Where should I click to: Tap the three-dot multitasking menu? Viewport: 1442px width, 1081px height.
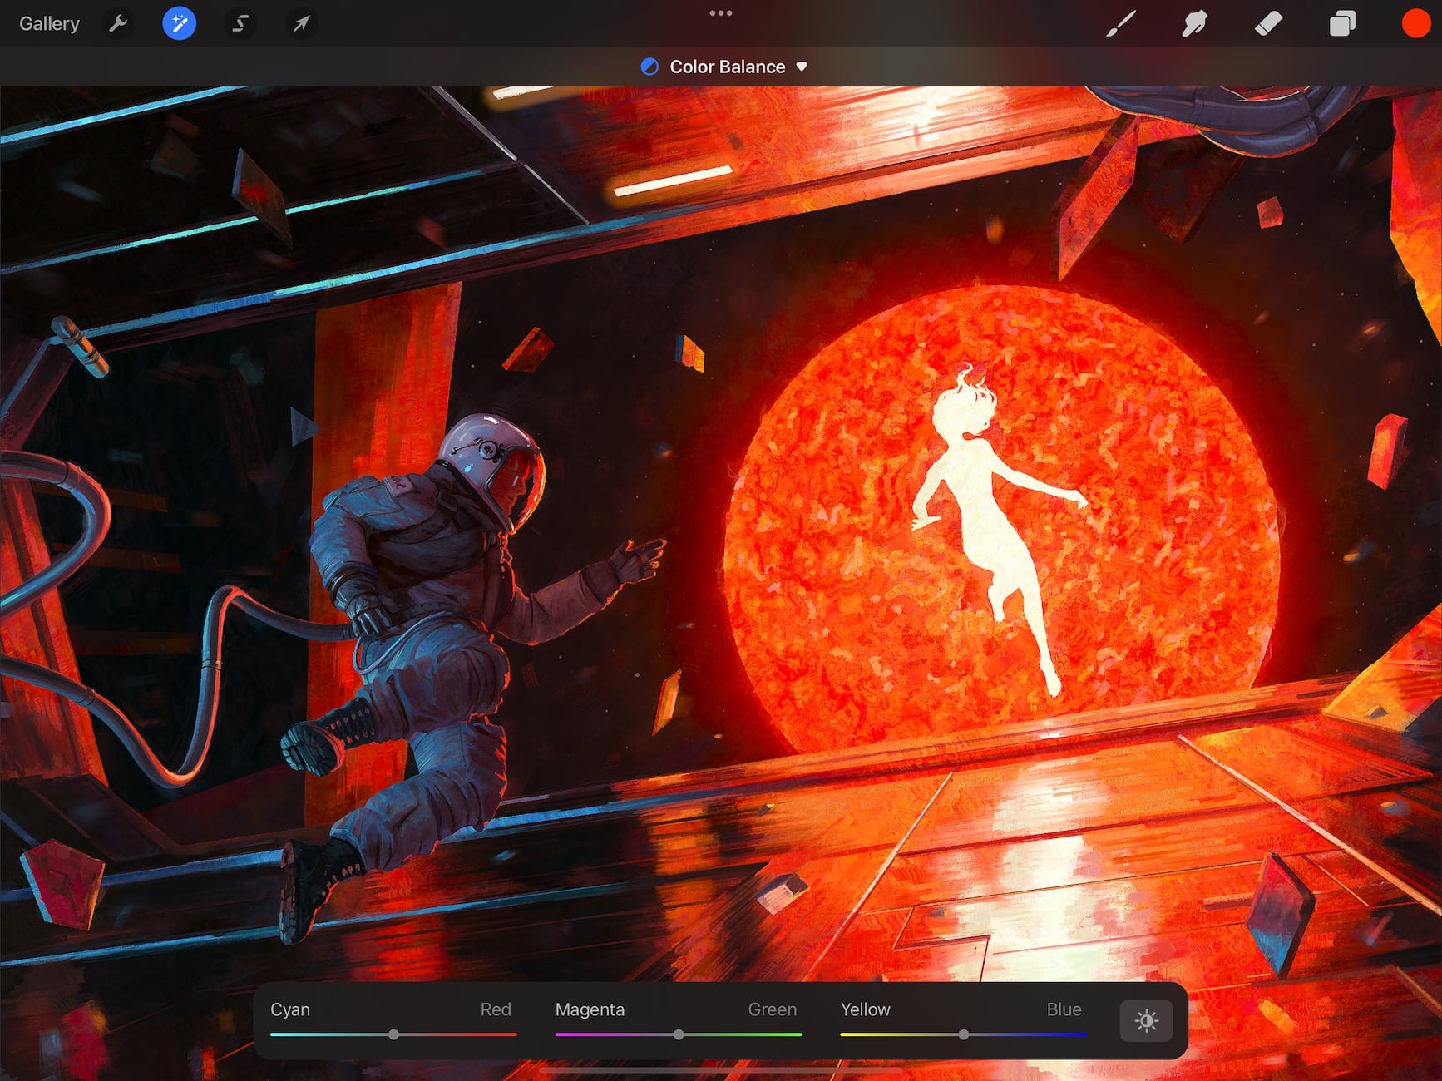click(721, 13)
